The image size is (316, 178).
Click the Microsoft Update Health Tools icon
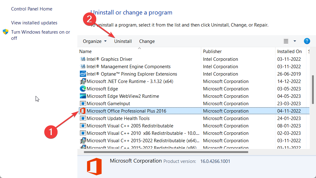point(83,118)
